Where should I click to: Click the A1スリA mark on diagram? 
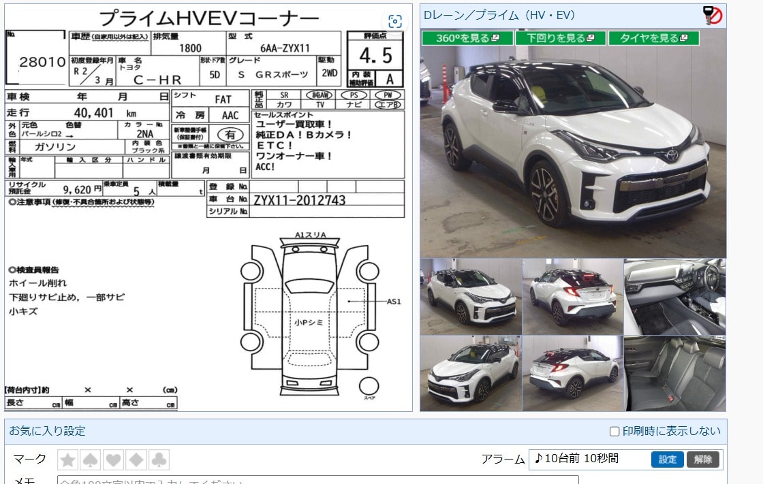click(x=311, y=235)
